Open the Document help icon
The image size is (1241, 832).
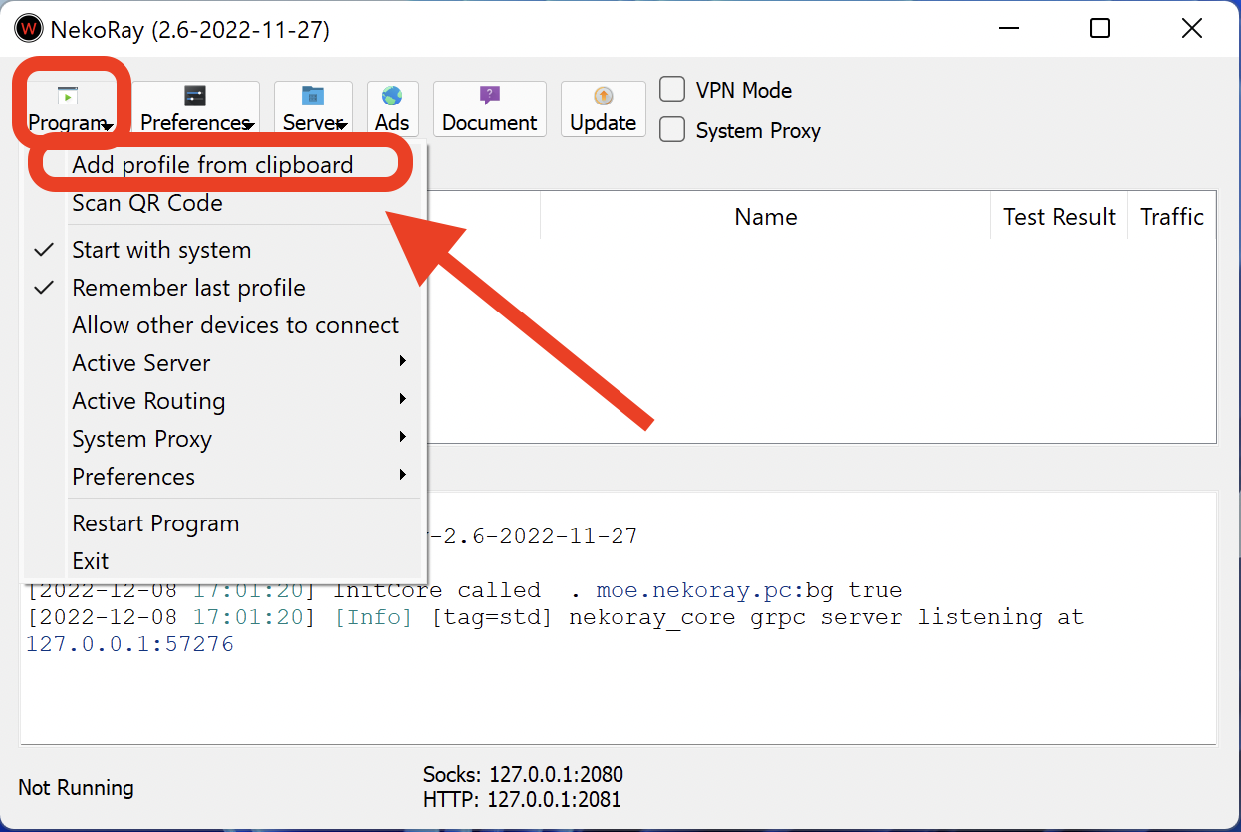489,96
